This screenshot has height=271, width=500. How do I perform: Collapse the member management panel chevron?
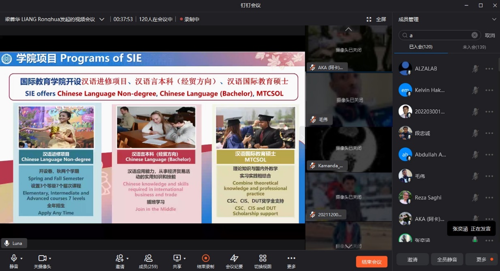coord(494,19)
